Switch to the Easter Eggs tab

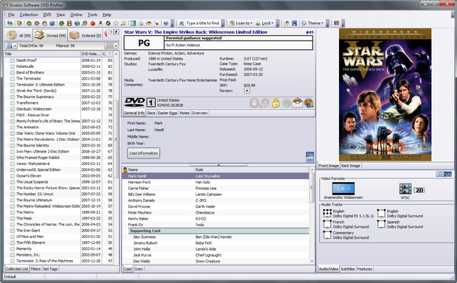pos(167,113)
